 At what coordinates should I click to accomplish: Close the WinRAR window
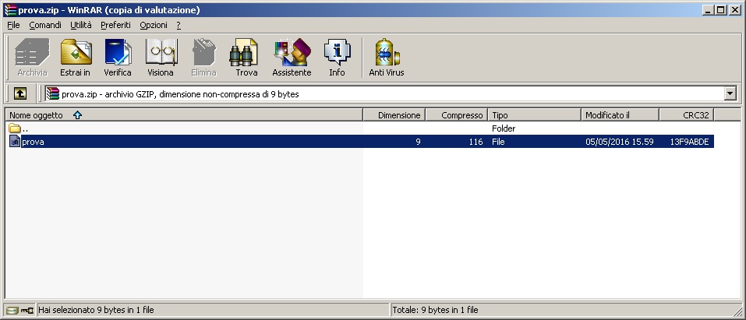pyautogui.click(x=736, y=9)
